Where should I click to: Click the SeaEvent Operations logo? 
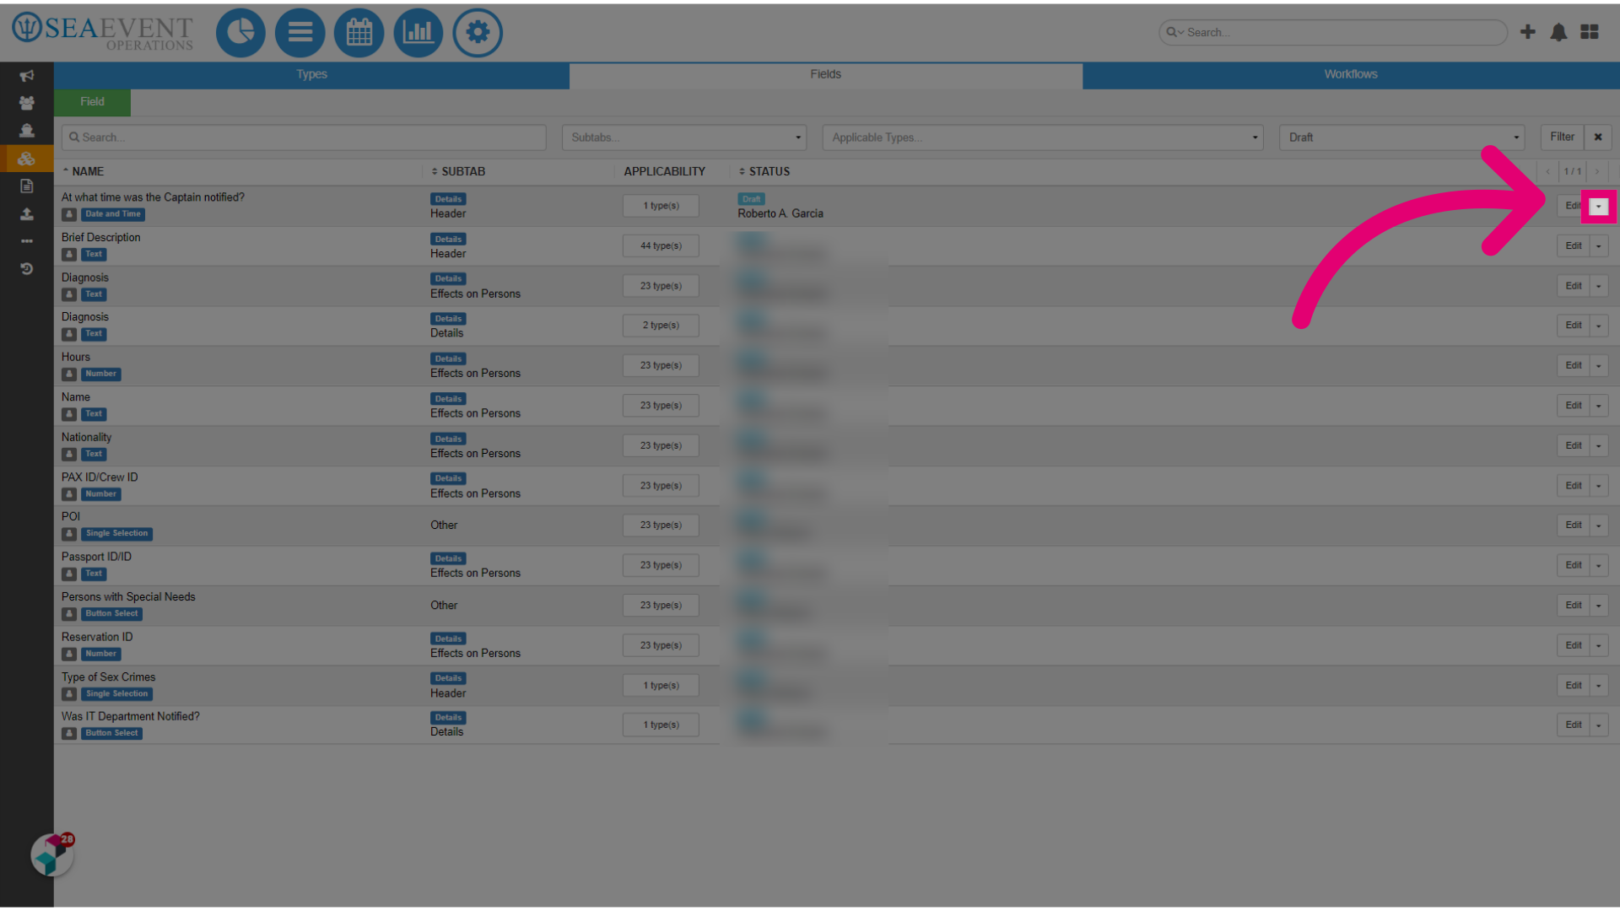(x=103, y=32)
